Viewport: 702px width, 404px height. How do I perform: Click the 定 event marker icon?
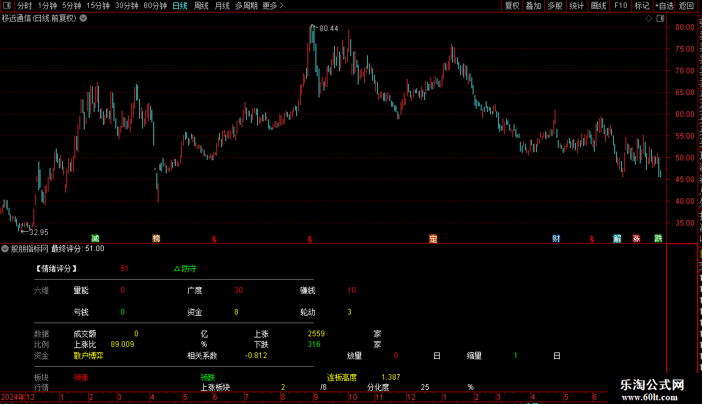point(433,238)
